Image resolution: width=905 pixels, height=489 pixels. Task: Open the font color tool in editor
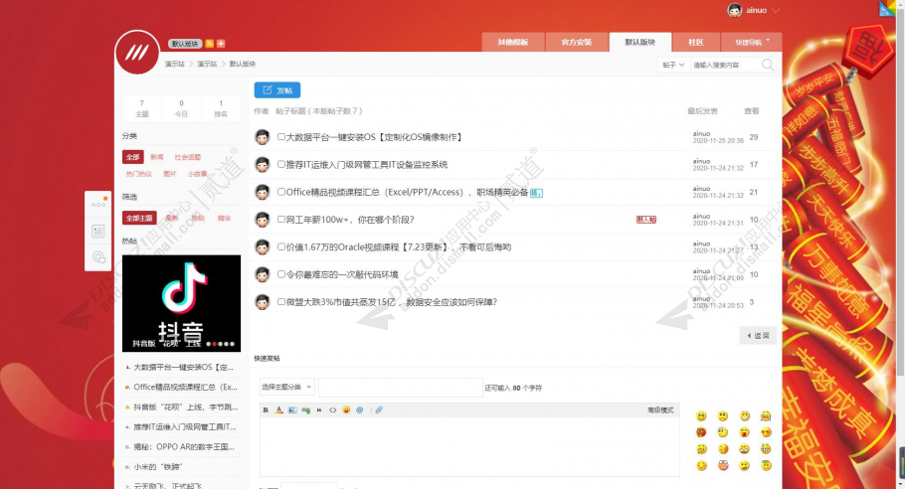278,410
